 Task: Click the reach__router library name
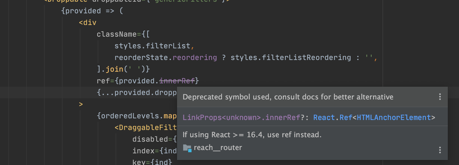[x=218, y=147]
